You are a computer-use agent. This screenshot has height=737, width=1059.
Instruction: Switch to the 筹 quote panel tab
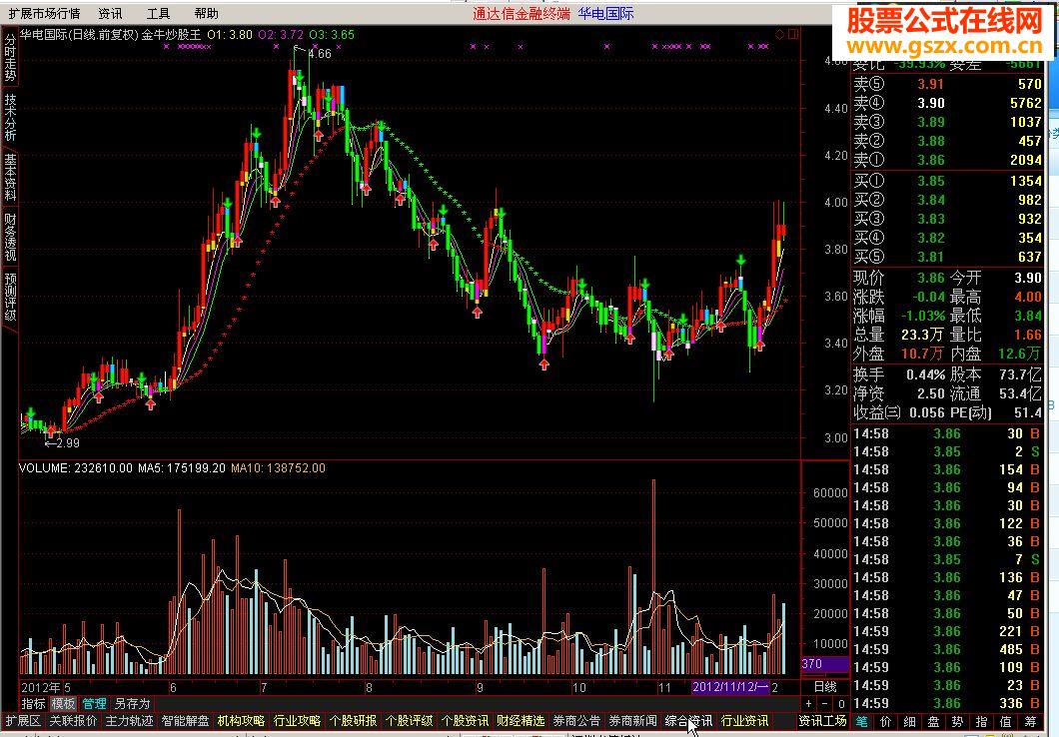pos(1030,721)
